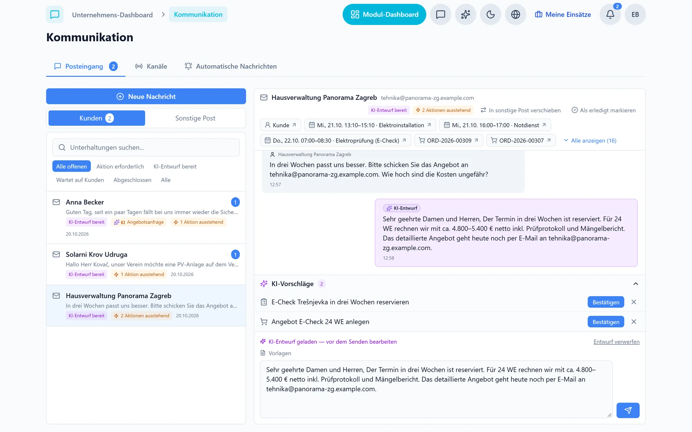The image size is (692, 432).
Task: Send the message with paper plane button
Action: [x=628, y=410]
